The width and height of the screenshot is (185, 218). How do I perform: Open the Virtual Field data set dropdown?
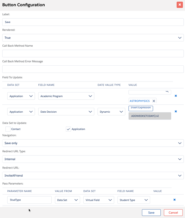coord(98,200)
